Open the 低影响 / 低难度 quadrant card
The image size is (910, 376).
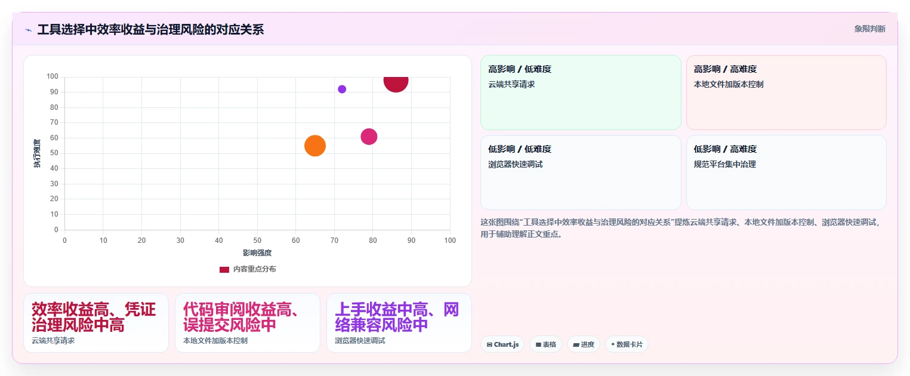(x=581, y=172)
